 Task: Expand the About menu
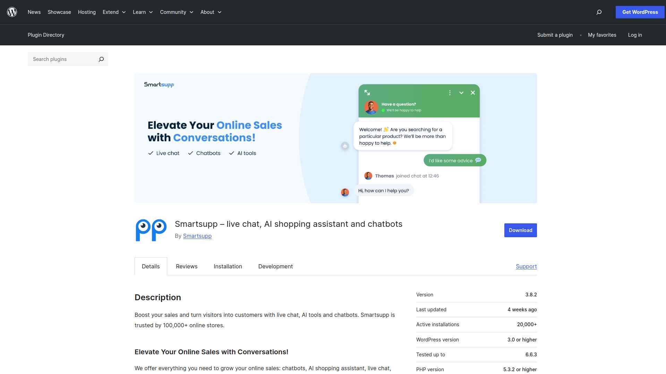211,12
